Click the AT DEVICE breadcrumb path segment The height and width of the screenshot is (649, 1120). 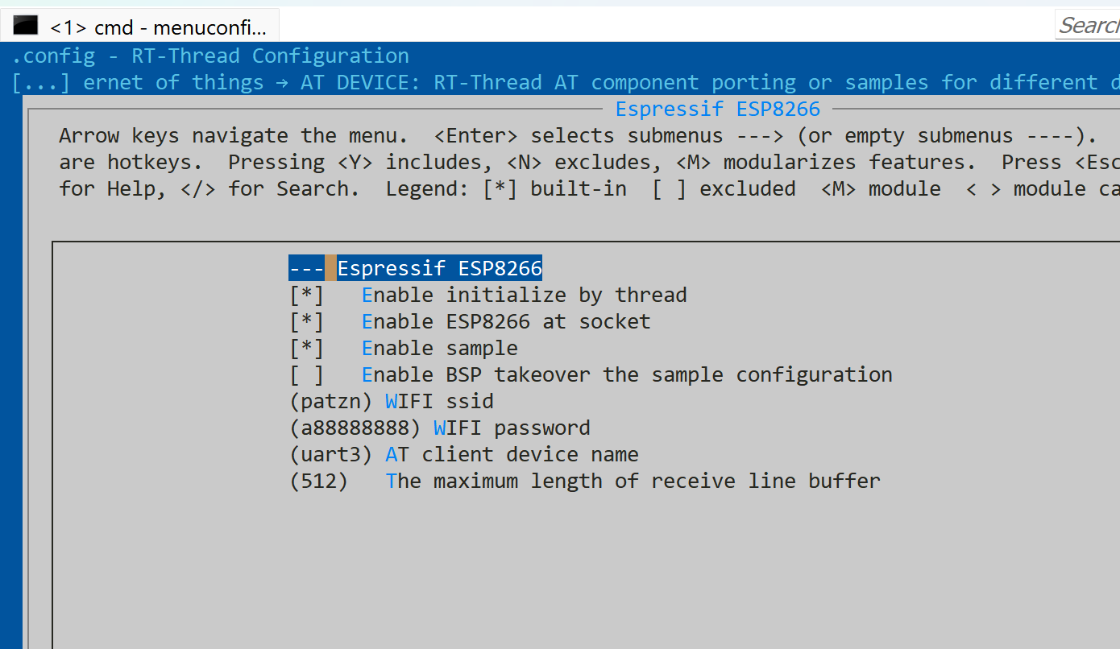click(x=361, y=83)
